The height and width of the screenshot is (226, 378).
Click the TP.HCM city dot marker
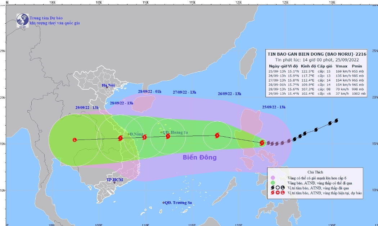click(114, 183)
